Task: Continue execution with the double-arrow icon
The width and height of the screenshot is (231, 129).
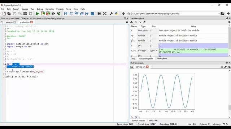Action: pyautogui.click(x=87, y=14)
